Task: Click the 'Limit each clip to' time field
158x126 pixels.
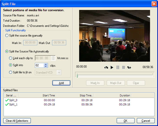Action: click(x=45, y=58)
